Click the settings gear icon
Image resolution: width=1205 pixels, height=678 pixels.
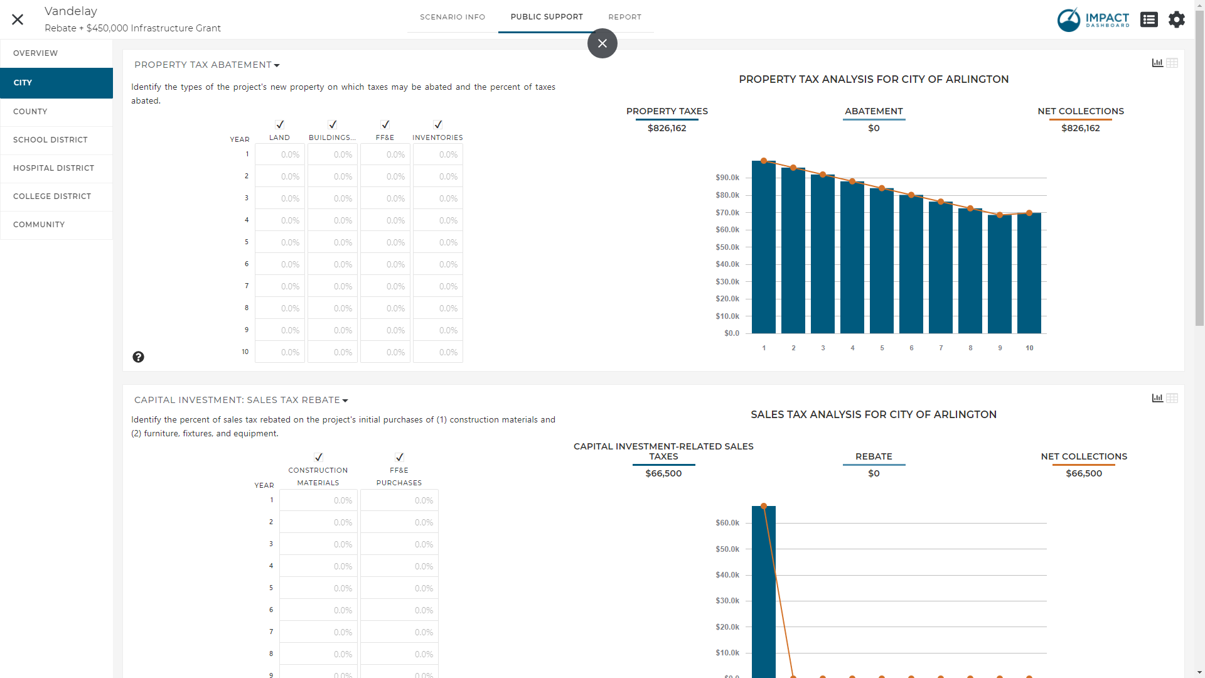tap(1176, 19)
